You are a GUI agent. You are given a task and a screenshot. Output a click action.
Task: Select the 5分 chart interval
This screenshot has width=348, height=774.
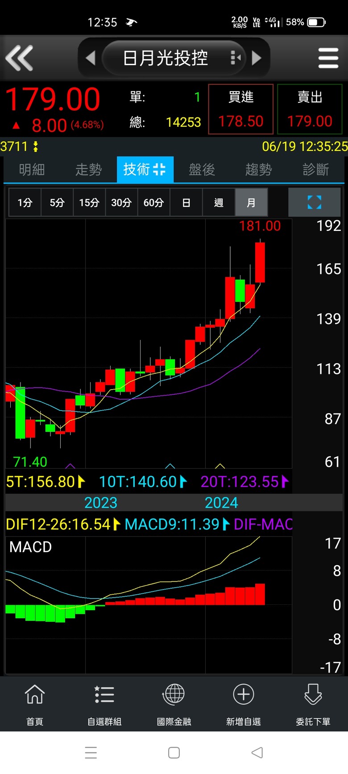coord(57,202)
